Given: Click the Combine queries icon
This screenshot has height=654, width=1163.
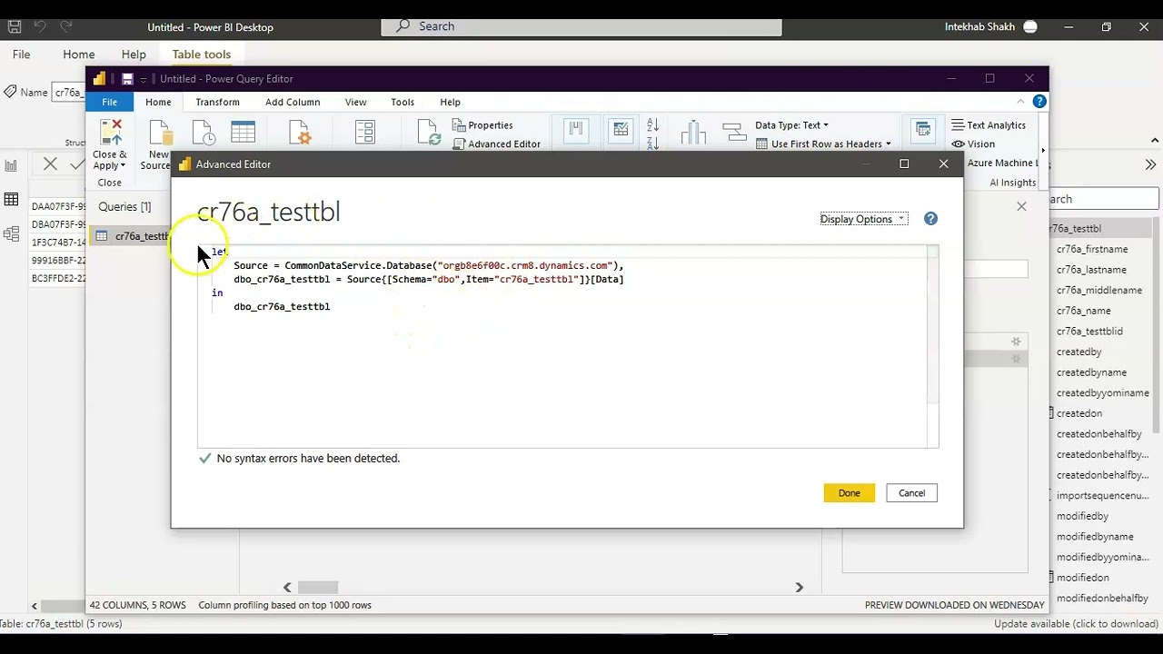Looking at the screenshot, I should (923, 131).
